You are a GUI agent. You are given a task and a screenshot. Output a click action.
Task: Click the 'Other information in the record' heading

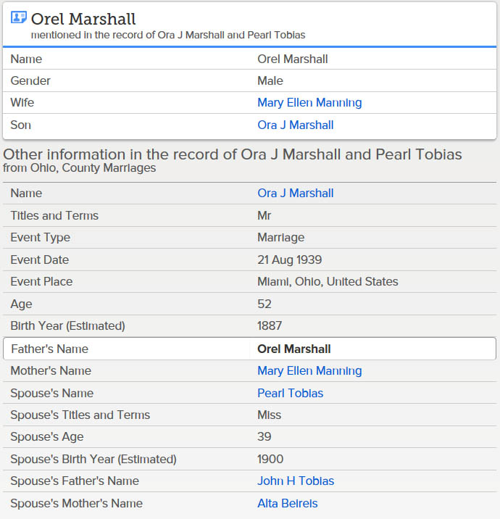point(233,154)
